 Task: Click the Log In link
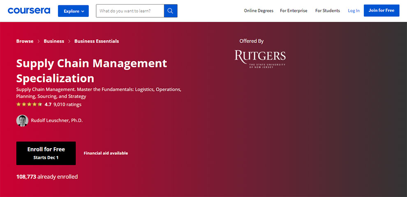point(354,11)
